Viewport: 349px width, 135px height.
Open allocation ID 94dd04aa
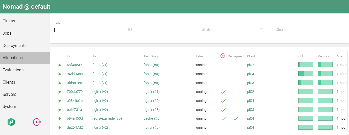pyautogui.click(x=75, y=74)
